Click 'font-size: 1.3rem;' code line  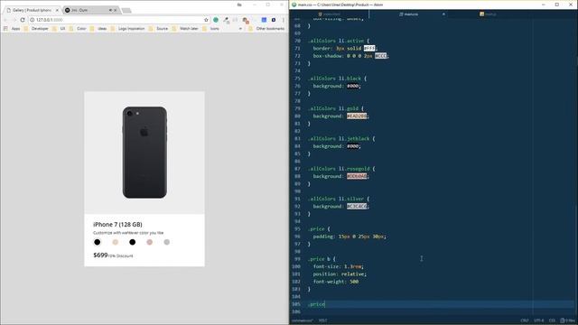pyautogui.click(x=339, y=266)
